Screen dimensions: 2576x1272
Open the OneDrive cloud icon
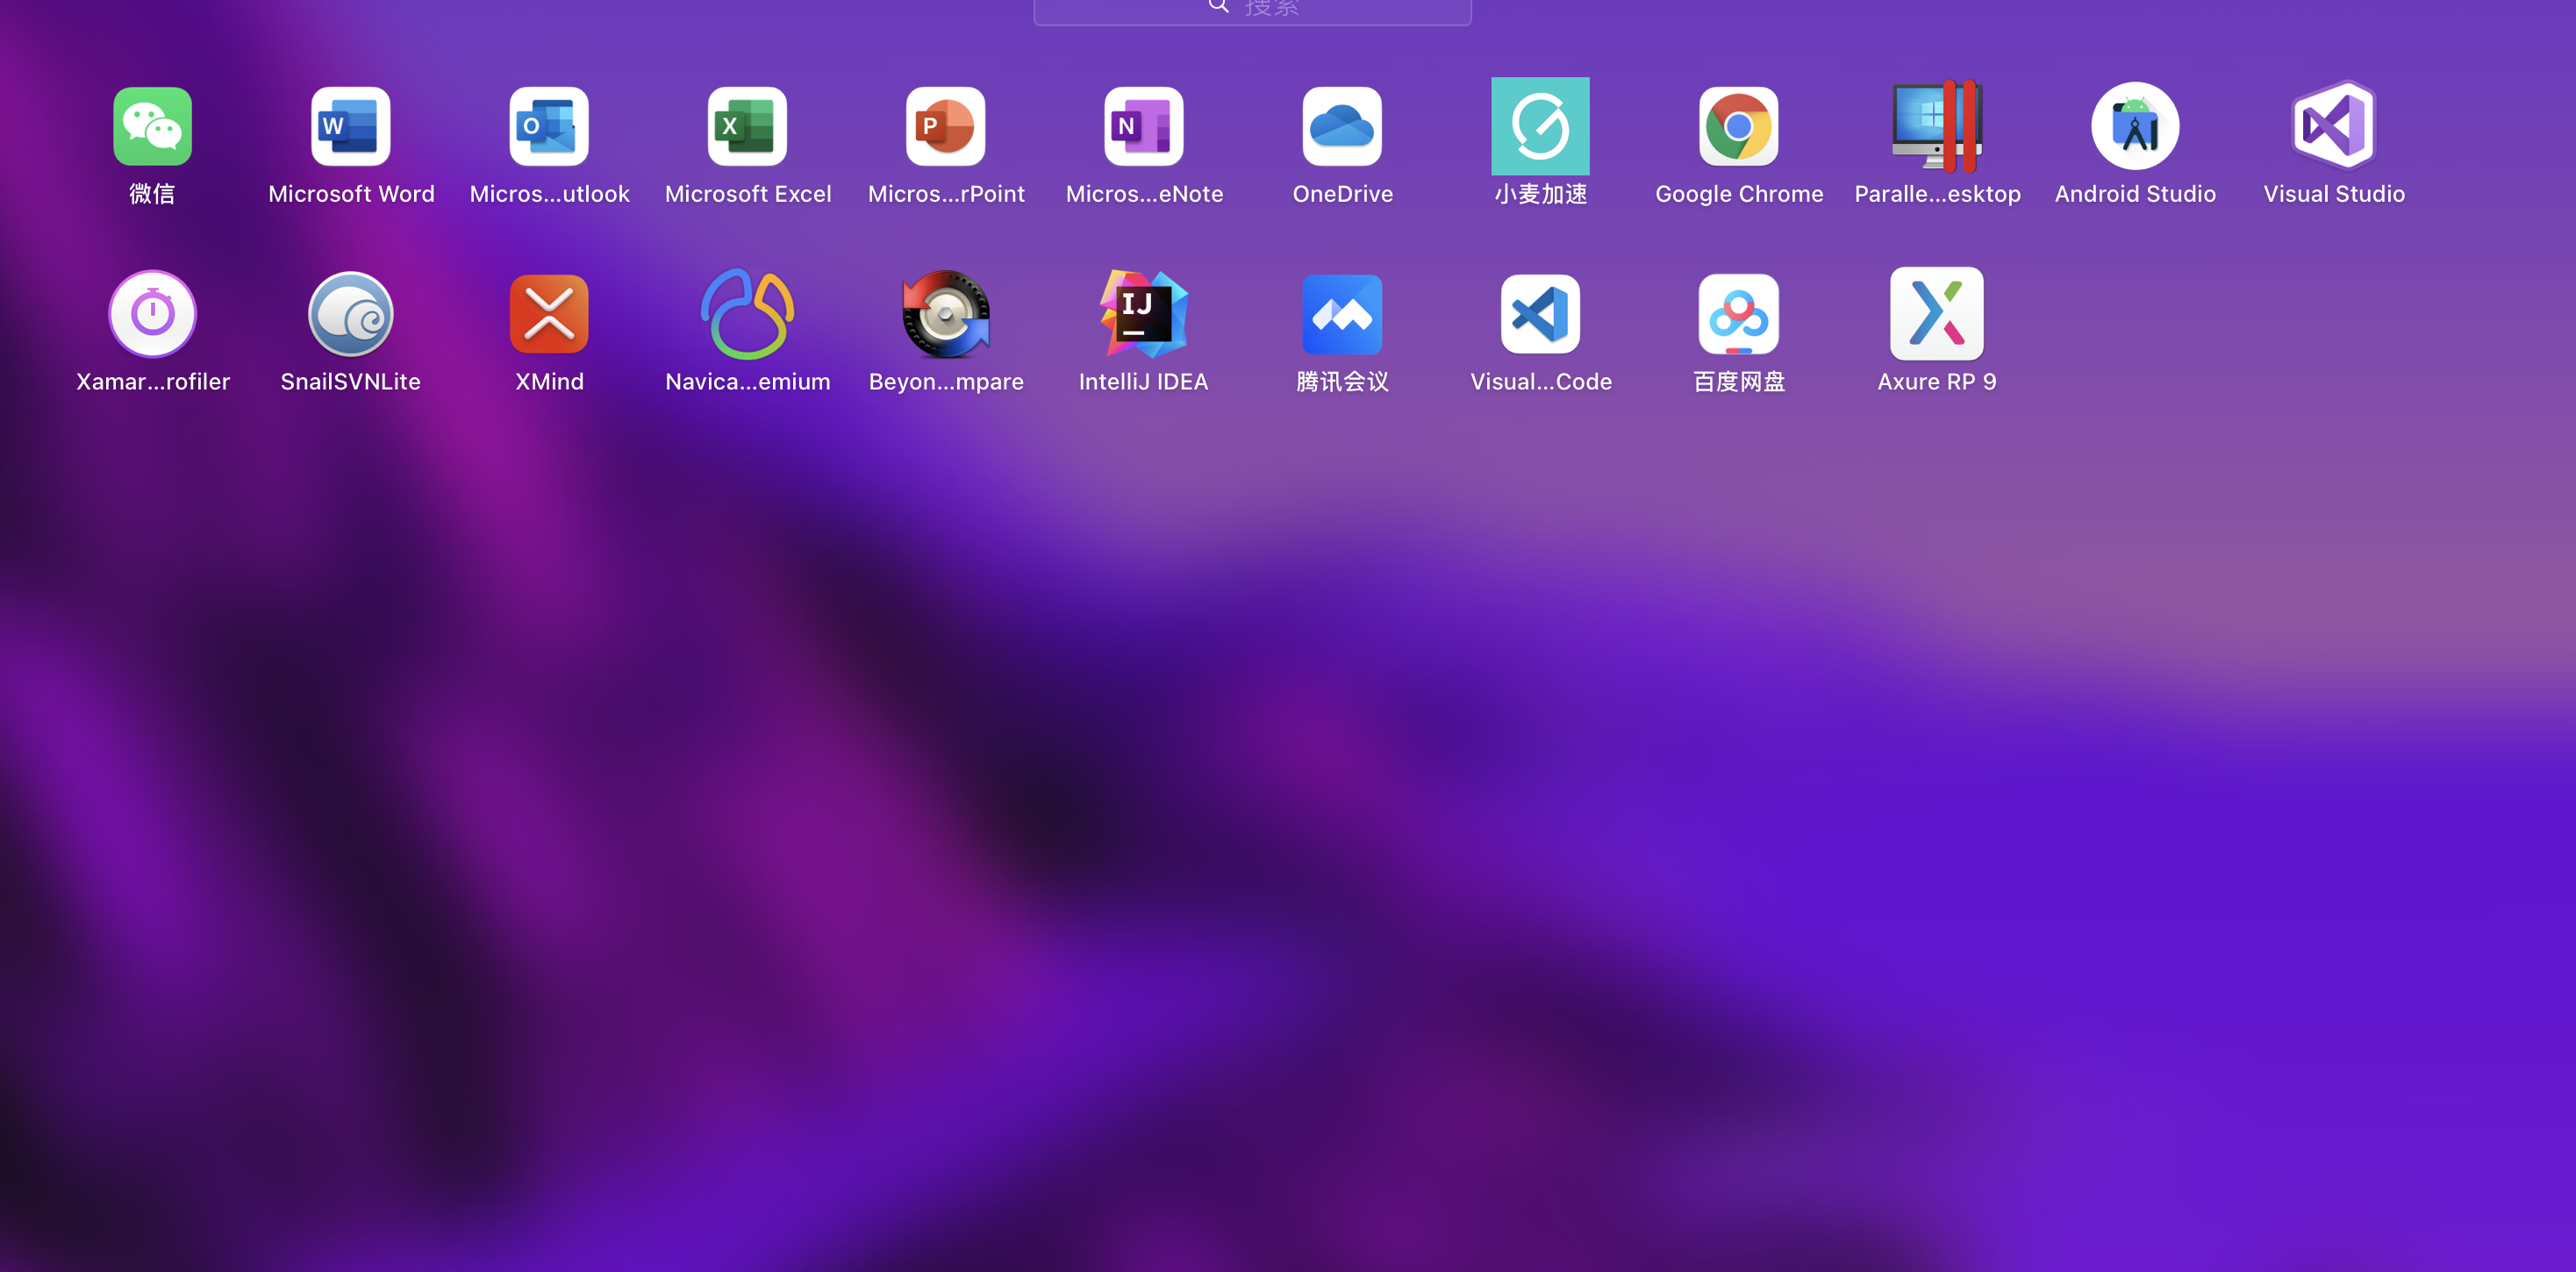[x=1342, y=126]
